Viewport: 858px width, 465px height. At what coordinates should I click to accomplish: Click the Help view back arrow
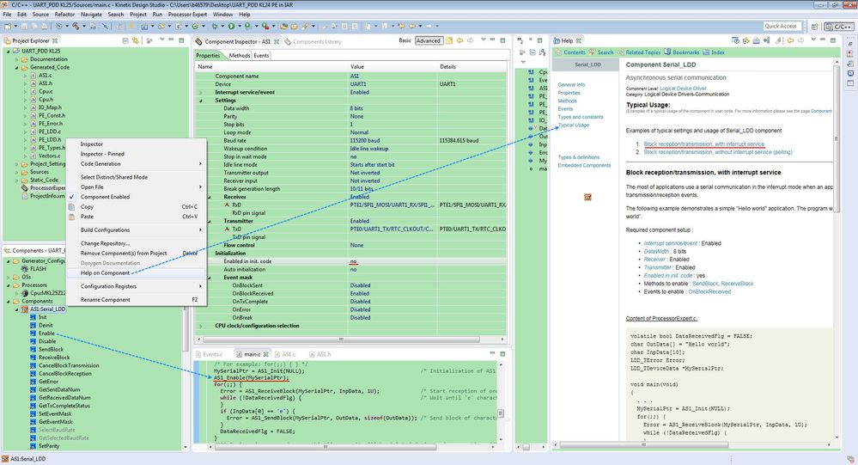[790, 40]
